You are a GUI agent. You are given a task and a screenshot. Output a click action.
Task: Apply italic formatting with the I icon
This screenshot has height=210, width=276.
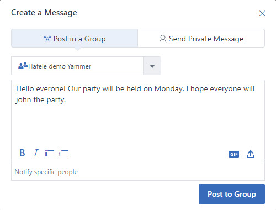click(x=36, y=153)
